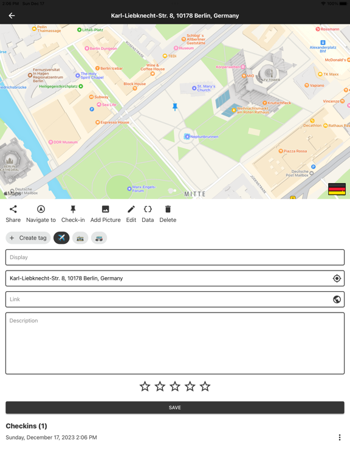Select the Weihnachtsmarkt am Roten Rathaus marker

234,110
